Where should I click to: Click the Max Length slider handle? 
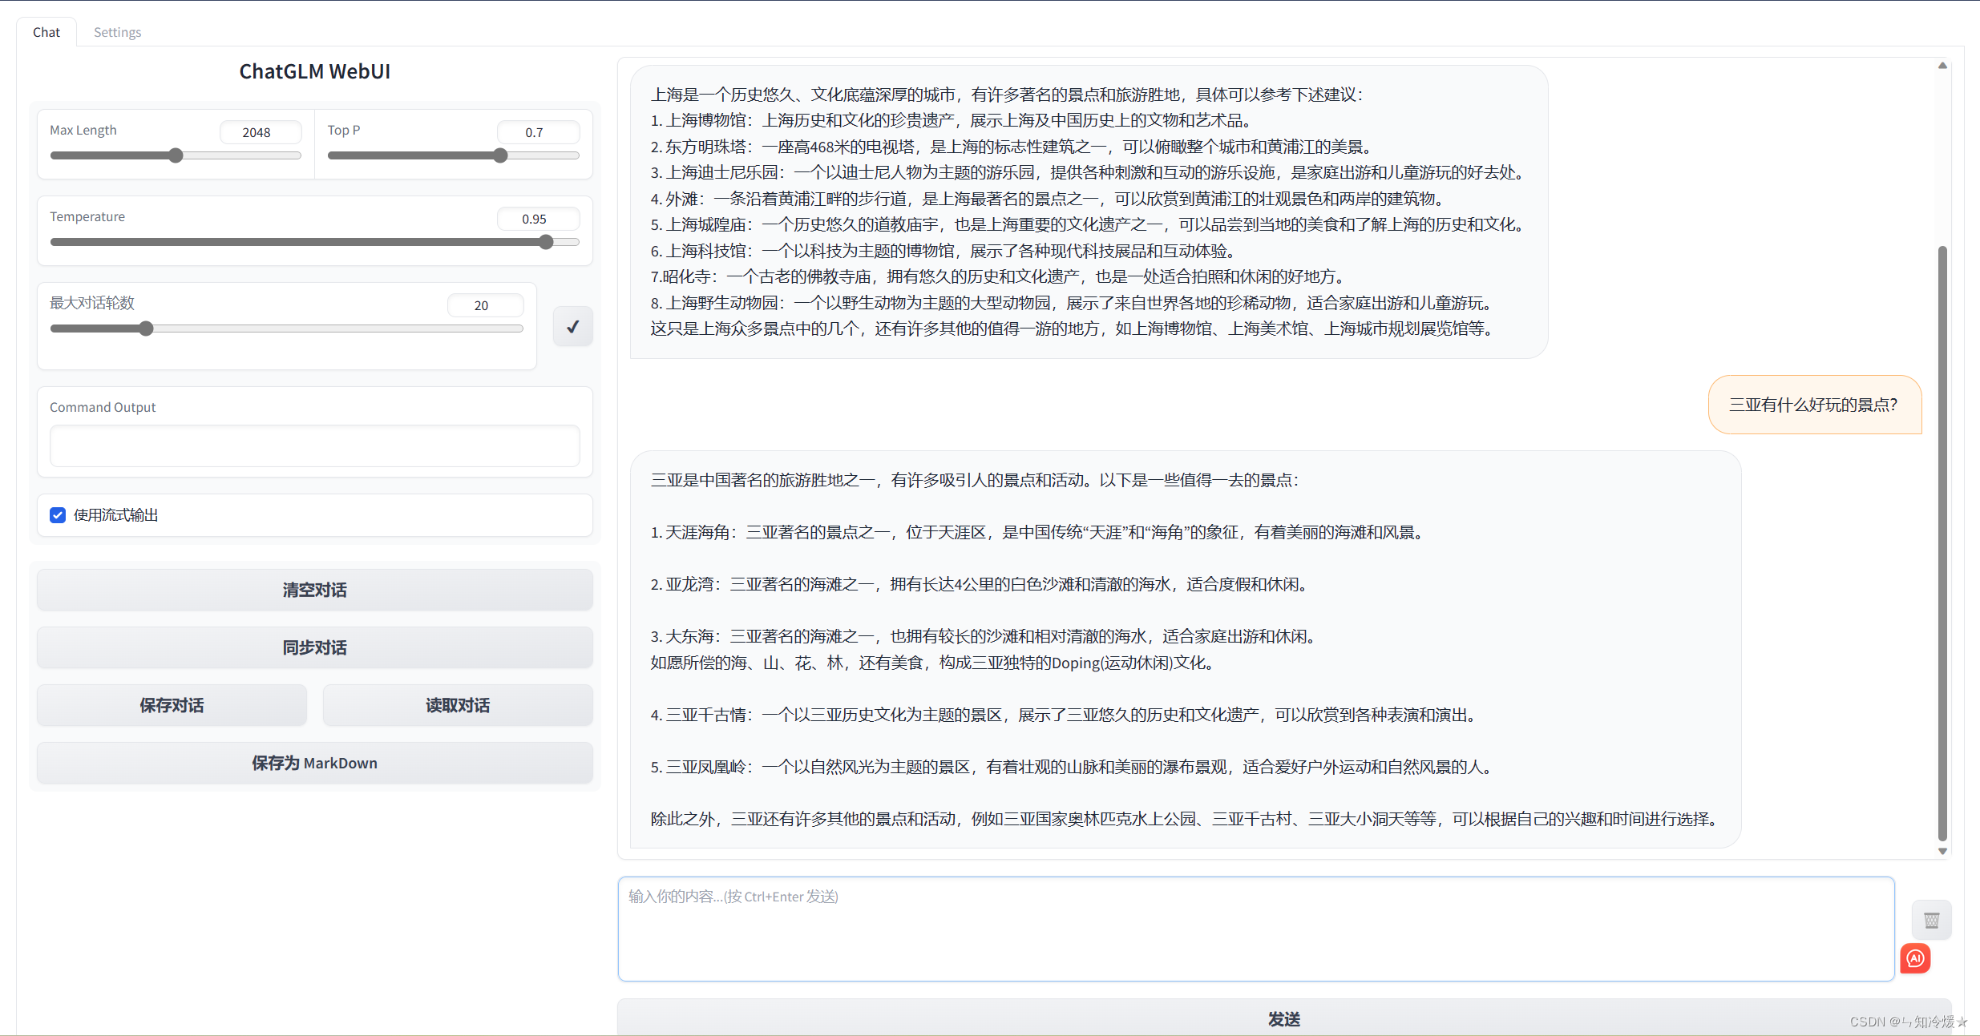(x=176, y=155)
